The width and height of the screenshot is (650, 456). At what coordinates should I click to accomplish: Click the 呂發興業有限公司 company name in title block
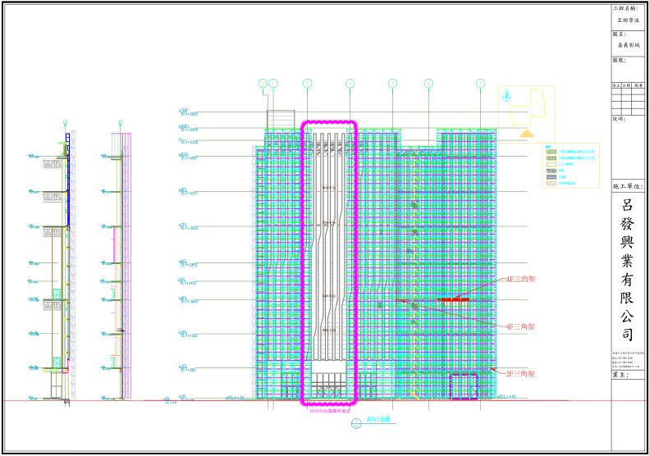click(x=628, y=271)
